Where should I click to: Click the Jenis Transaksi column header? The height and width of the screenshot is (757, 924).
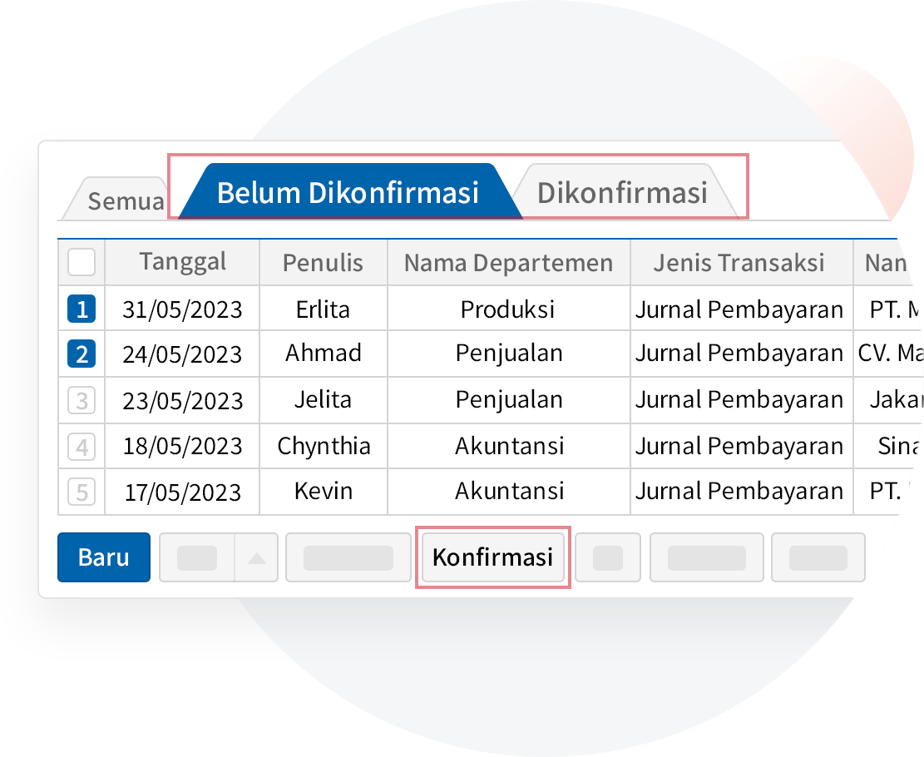[x=739, y=263]
